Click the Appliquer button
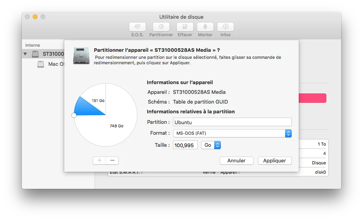 click(x=275, y=160)
